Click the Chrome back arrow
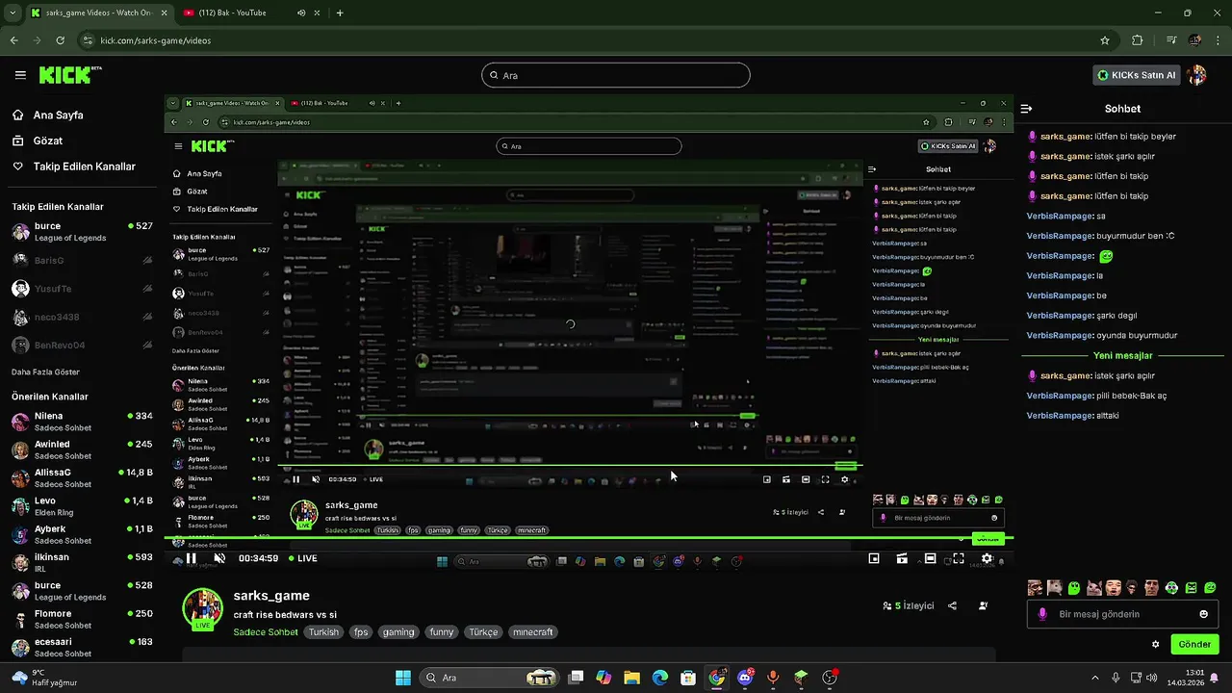This screenshot has height=693, width=1232. point(13,40)
